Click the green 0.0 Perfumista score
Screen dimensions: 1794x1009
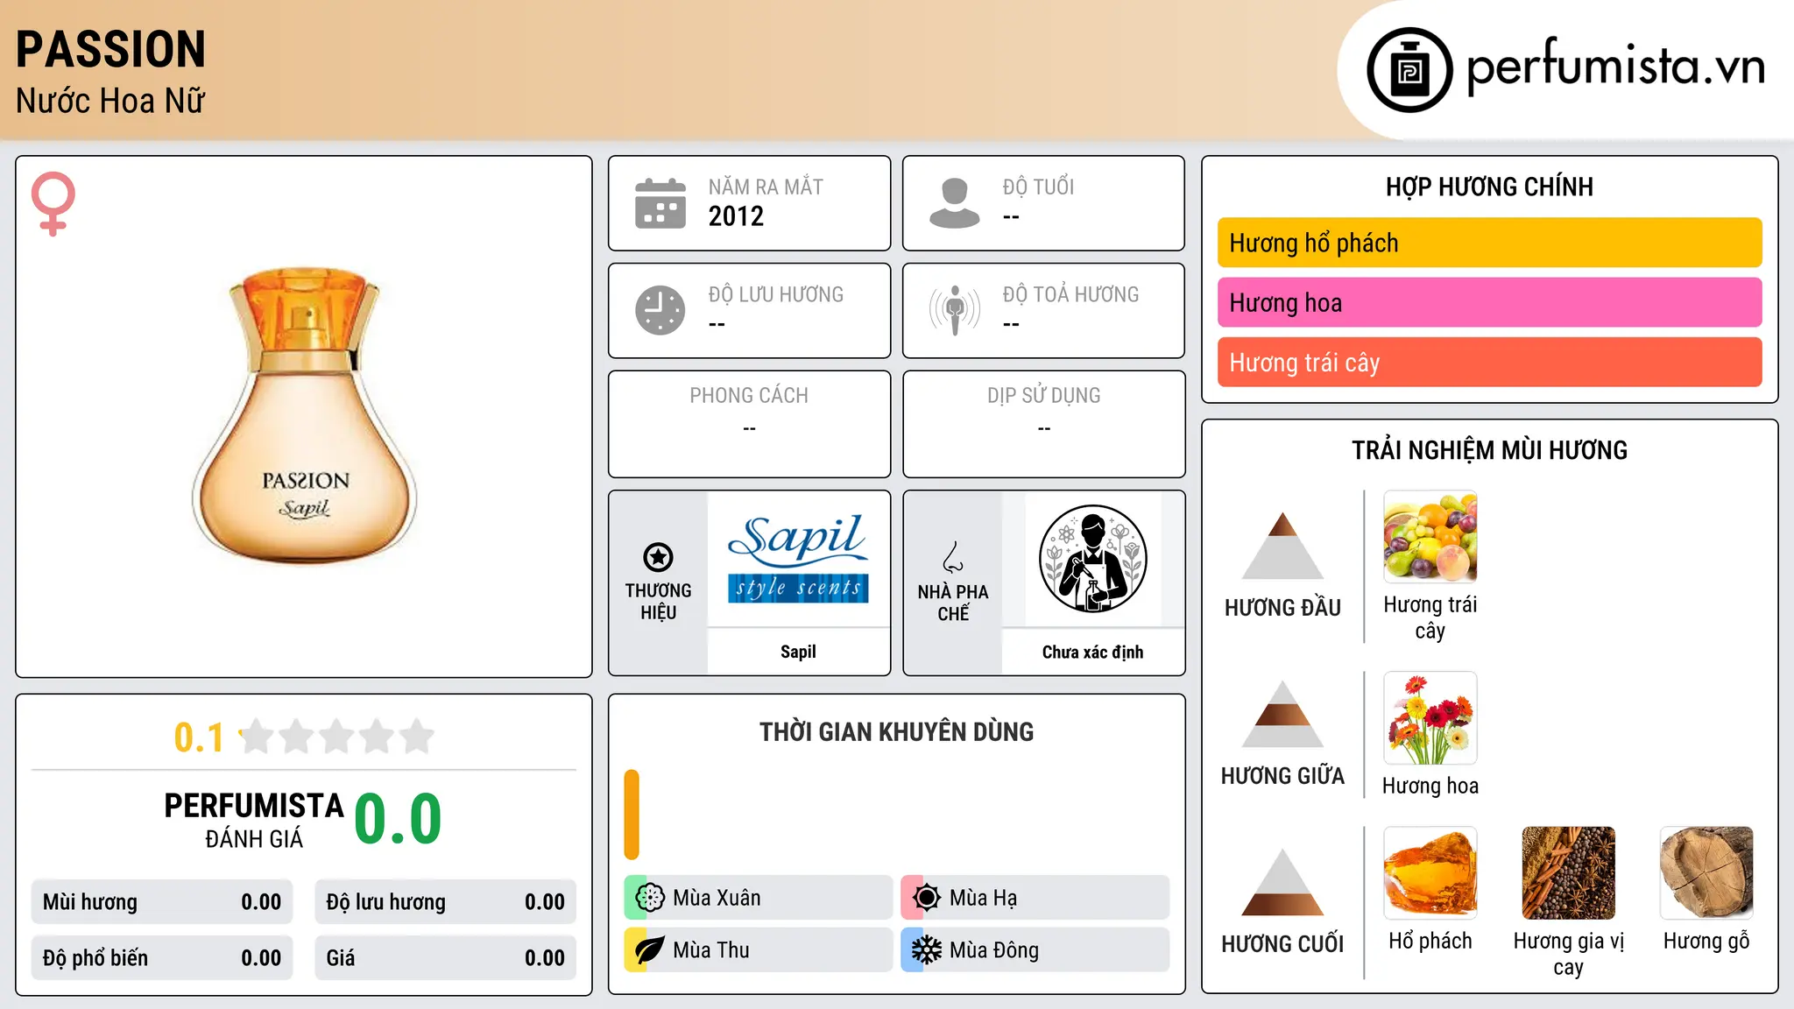pyautogui.click(x=398, y=819)
